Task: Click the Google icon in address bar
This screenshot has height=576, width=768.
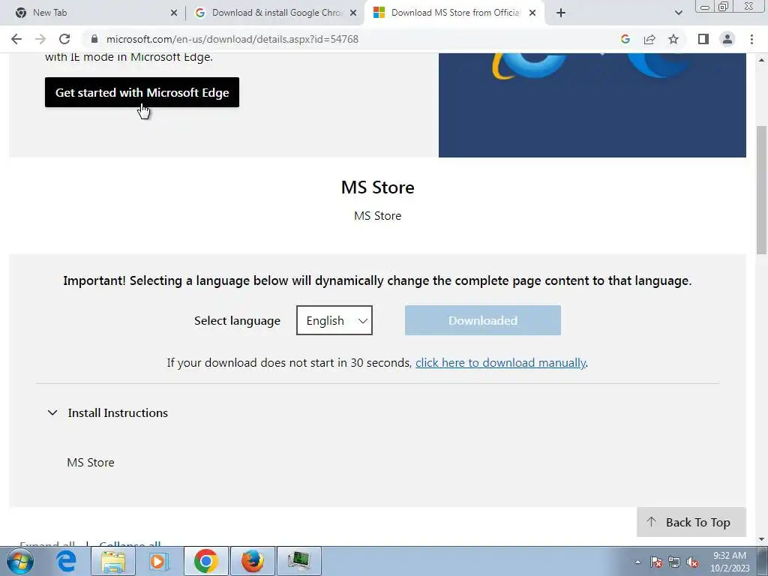Action: [x=625, y=39]
